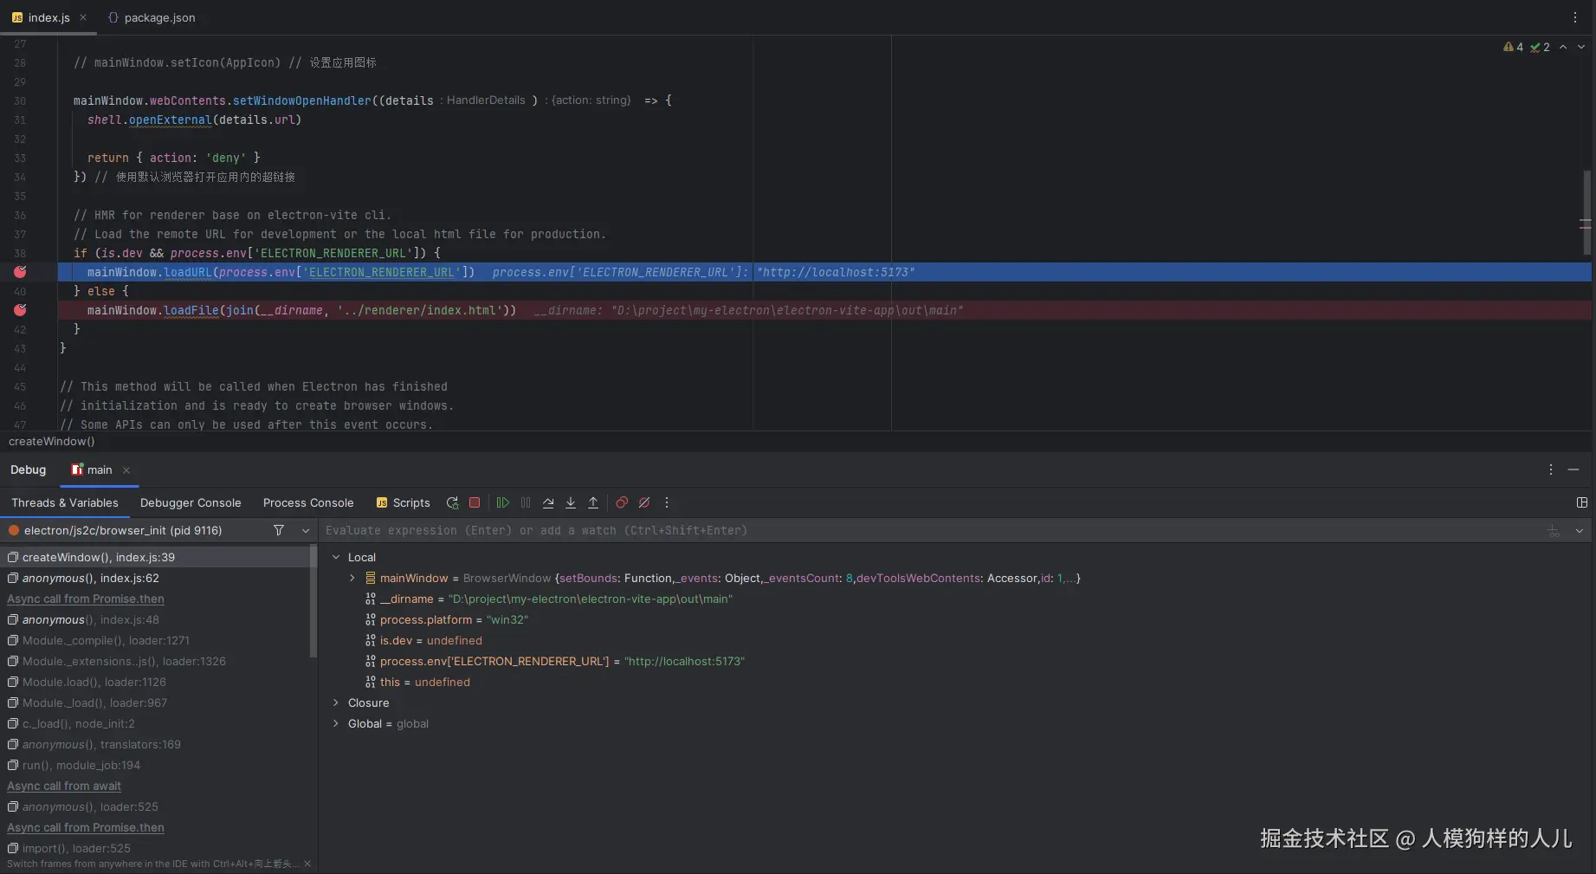Filter the frames list

279,530
